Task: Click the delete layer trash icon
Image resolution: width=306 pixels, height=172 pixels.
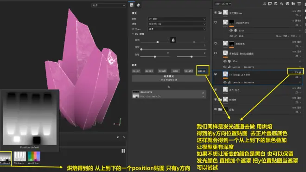Action: click(299, 4)
